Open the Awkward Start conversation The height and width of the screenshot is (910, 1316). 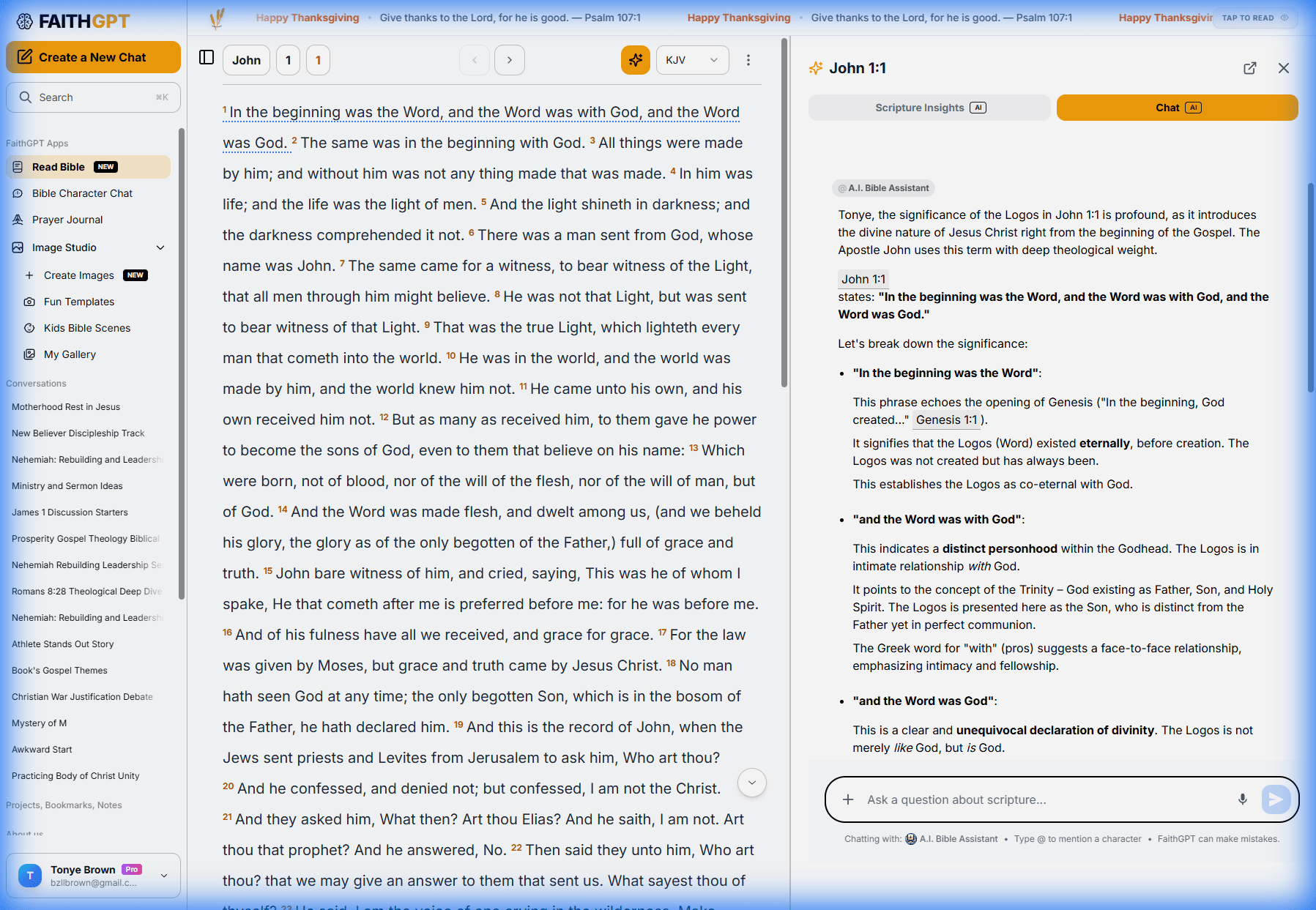click(42, 750)
